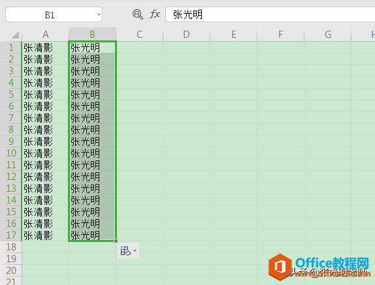
Task: Select row 4 header
Action: pyautogui.click(x=11, y=83)
